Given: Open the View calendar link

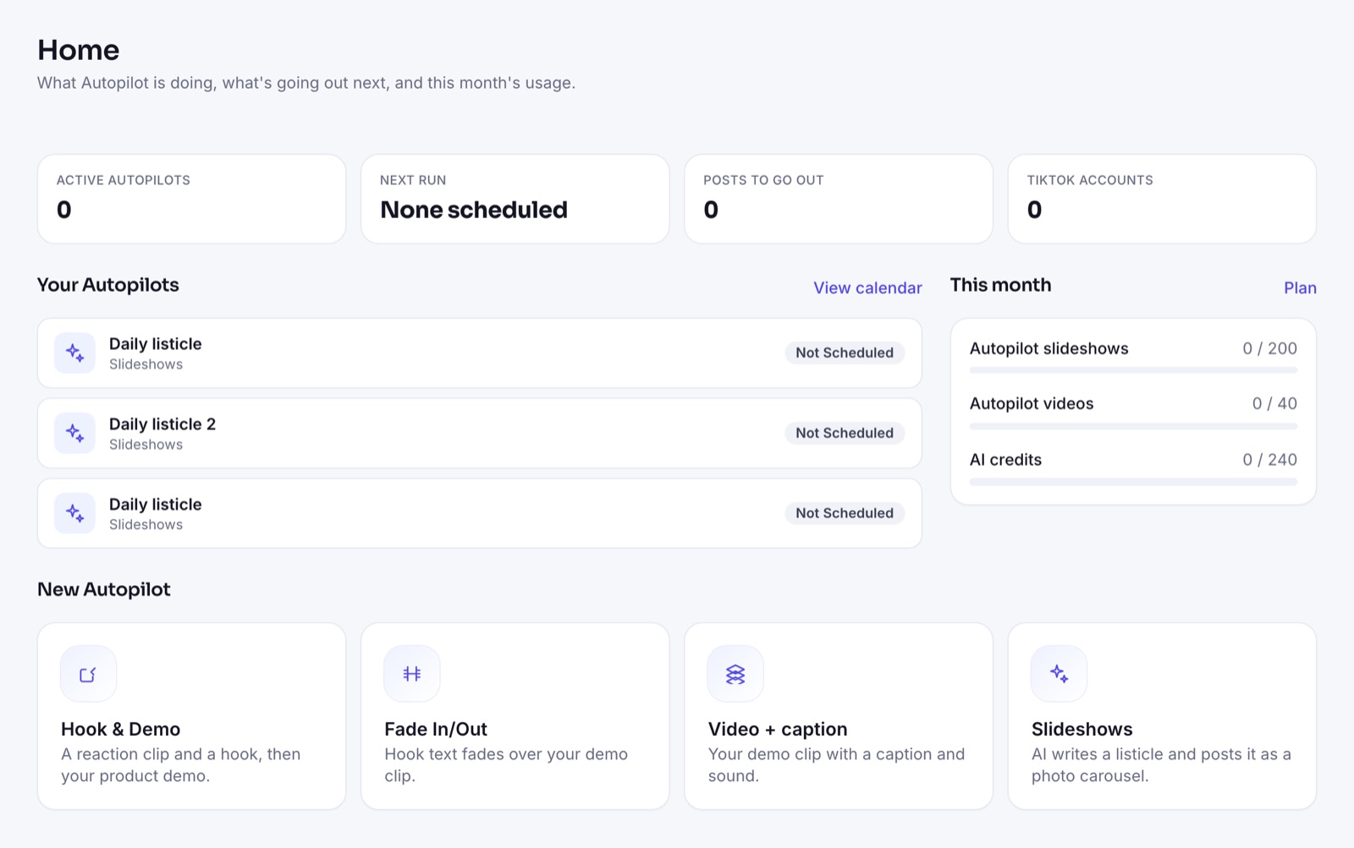Looking at the screenshot, I should pyautogui.click(x=867, y=287).
